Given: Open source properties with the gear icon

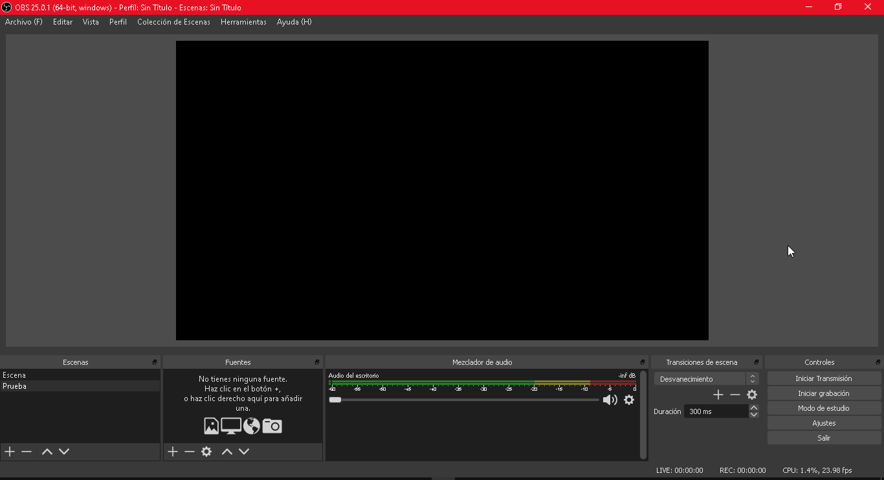Looking at the screenshot, I should pyautogui.click(x=206, y=452).
